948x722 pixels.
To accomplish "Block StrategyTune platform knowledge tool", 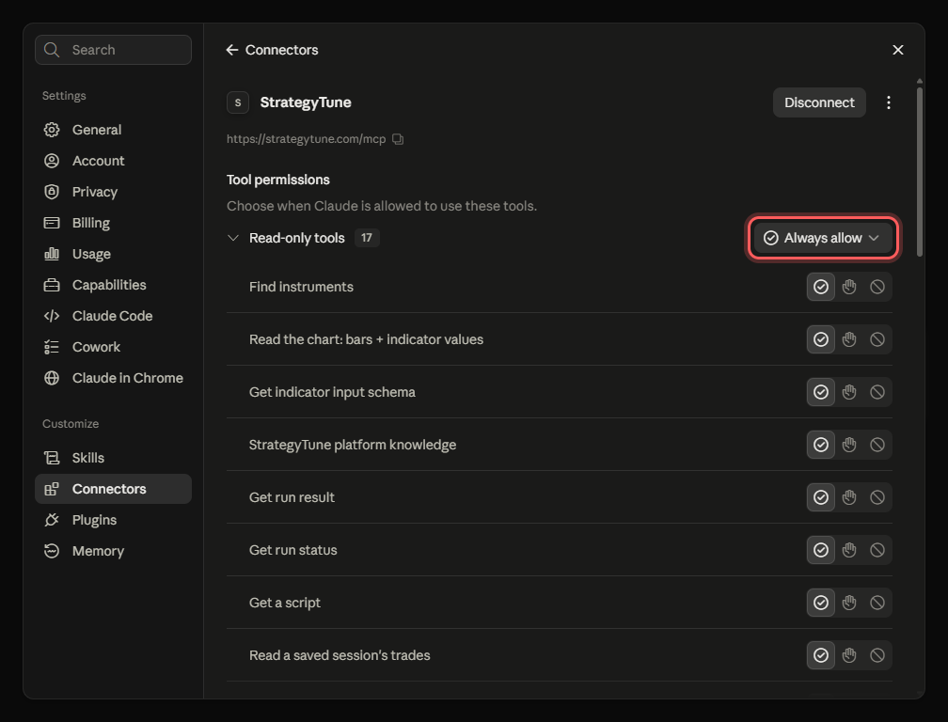I will (877, 445).
